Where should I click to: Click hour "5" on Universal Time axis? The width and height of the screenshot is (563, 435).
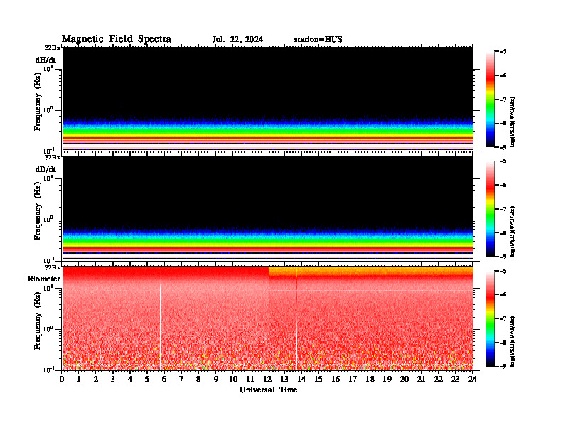click(147, 379)
